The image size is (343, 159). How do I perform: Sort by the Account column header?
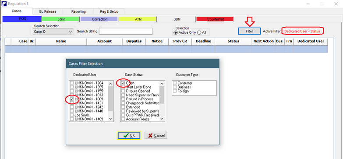point(104,41)
